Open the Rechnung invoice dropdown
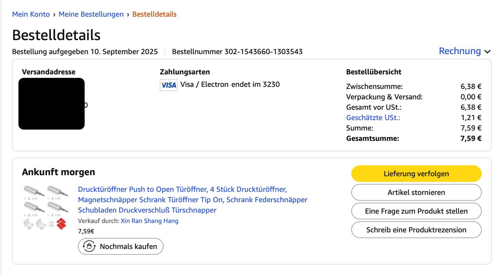The height and width of the screenshot is (275, 501). [x=460, y=51]
